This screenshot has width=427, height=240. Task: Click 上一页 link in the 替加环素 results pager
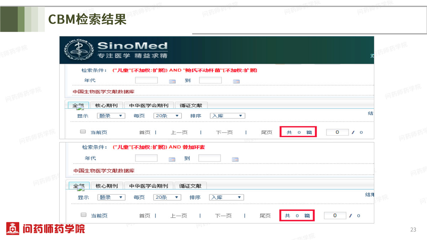178,216
